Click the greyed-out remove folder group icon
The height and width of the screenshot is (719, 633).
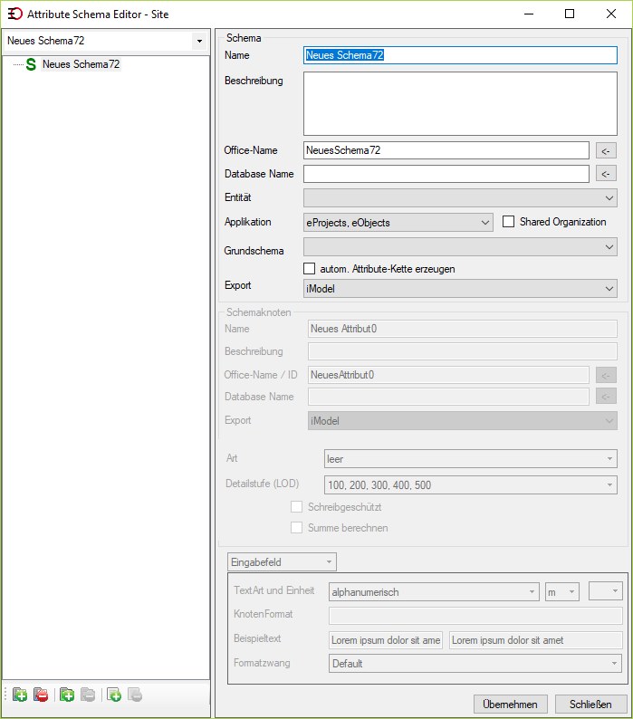tap(88, 695)
